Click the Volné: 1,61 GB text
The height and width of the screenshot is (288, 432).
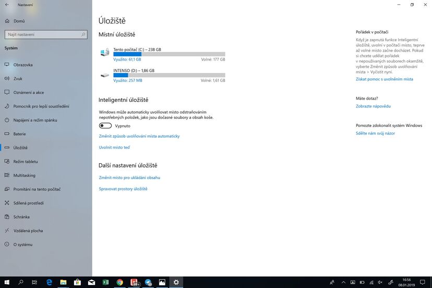[213, 80]
